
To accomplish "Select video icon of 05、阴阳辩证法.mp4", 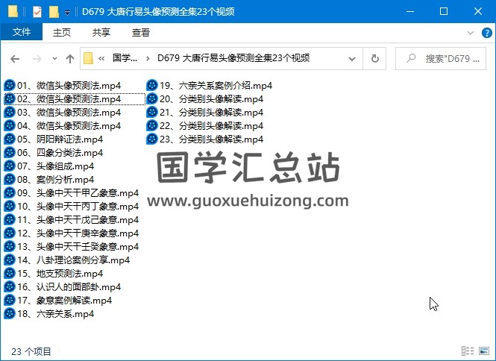I will (9, 139).
